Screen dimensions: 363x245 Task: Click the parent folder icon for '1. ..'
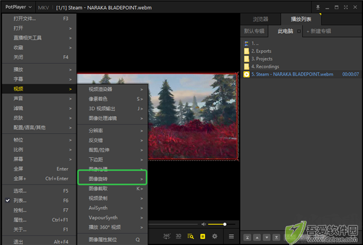[x=247, y=44]
